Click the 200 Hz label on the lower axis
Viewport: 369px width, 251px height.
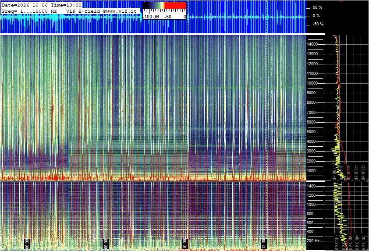click(313, 241)
